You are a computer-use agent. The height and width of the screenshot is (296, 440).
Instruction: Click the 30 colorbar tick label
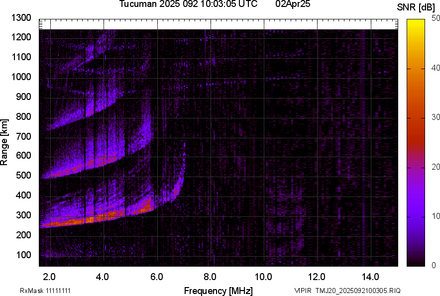tap(436, 117)
